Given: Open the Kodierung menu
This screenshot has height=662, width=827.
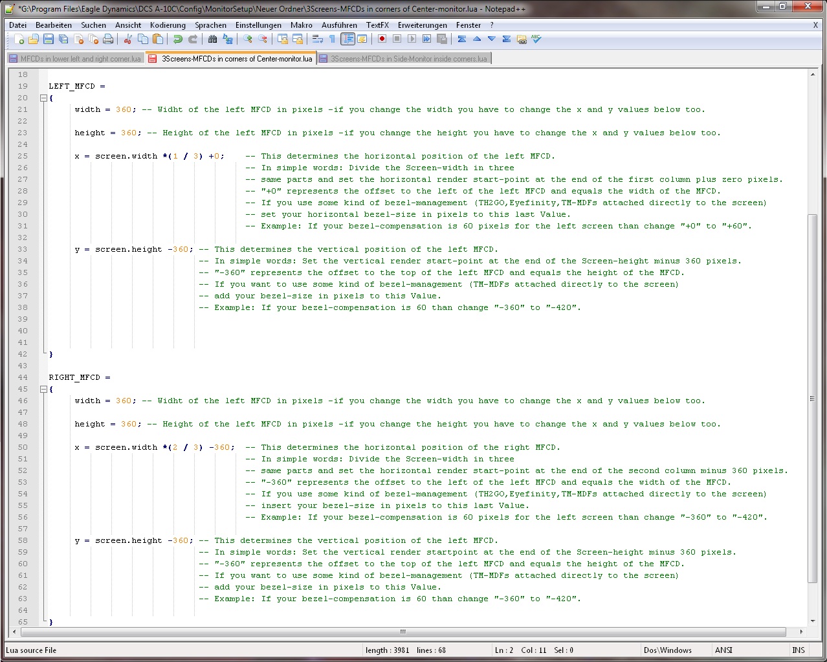Looking at the screenshot, I should pos(168,25).
